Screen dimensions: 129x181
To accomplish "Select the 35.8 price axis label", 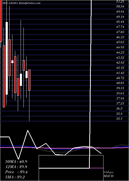I will point(119,114).
